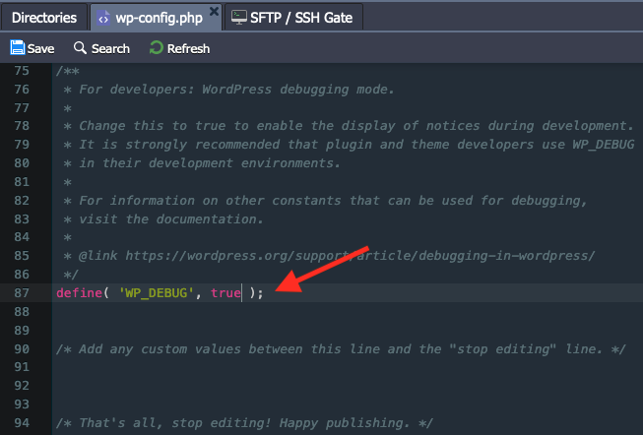Click 'For developers: WordPress debugging mode.' comment
Image resolution: width=643 pixels, height=435 pixels.
(236, 90)
